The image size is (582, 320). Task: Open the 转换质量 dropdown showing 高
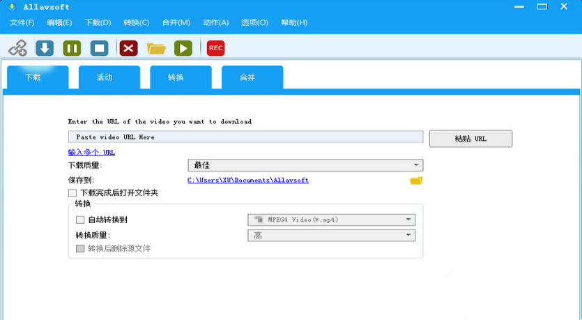[332, 236]
